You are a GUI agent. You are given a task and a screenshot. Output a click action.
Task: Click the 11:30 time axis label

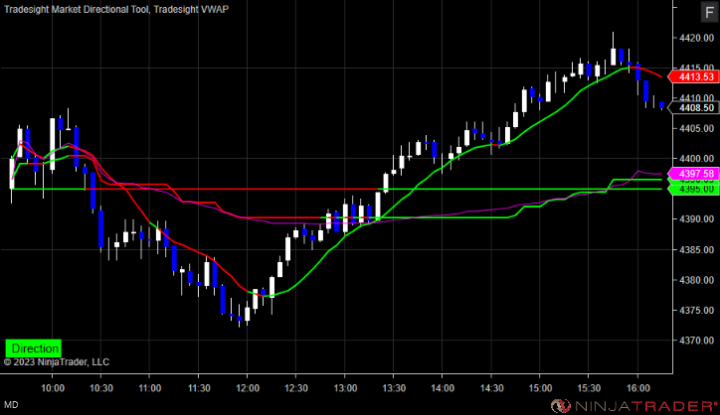[x=199, y=388]
